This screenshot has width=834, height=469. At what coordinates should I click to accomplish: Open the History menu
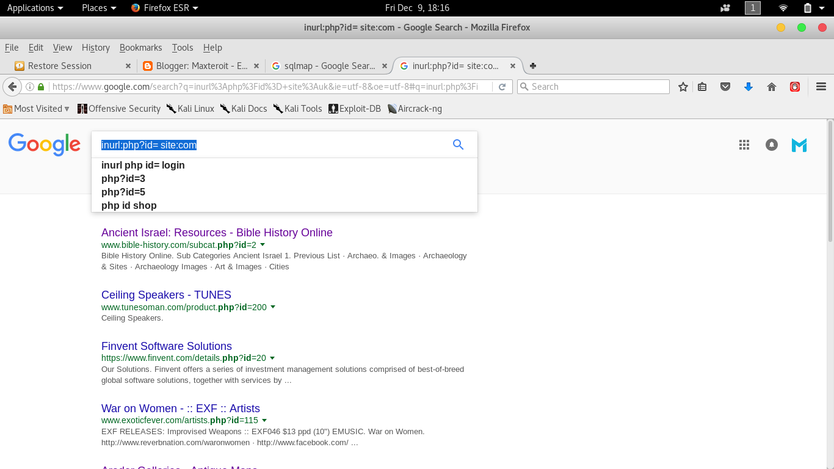pyautogui.click(x=96, y=48)
